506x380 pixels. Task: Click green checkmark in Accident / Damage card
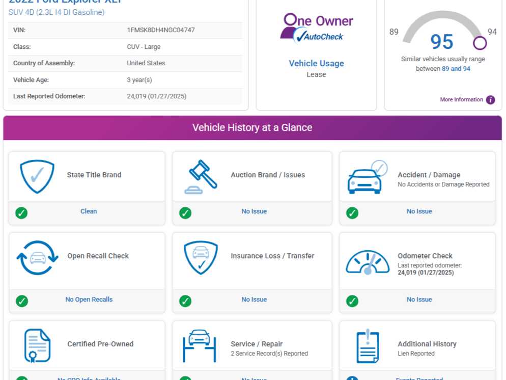[x=352, y=213]
